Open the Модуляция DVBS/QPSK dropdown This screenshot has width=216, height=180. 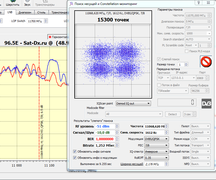(x=156, y=139)
